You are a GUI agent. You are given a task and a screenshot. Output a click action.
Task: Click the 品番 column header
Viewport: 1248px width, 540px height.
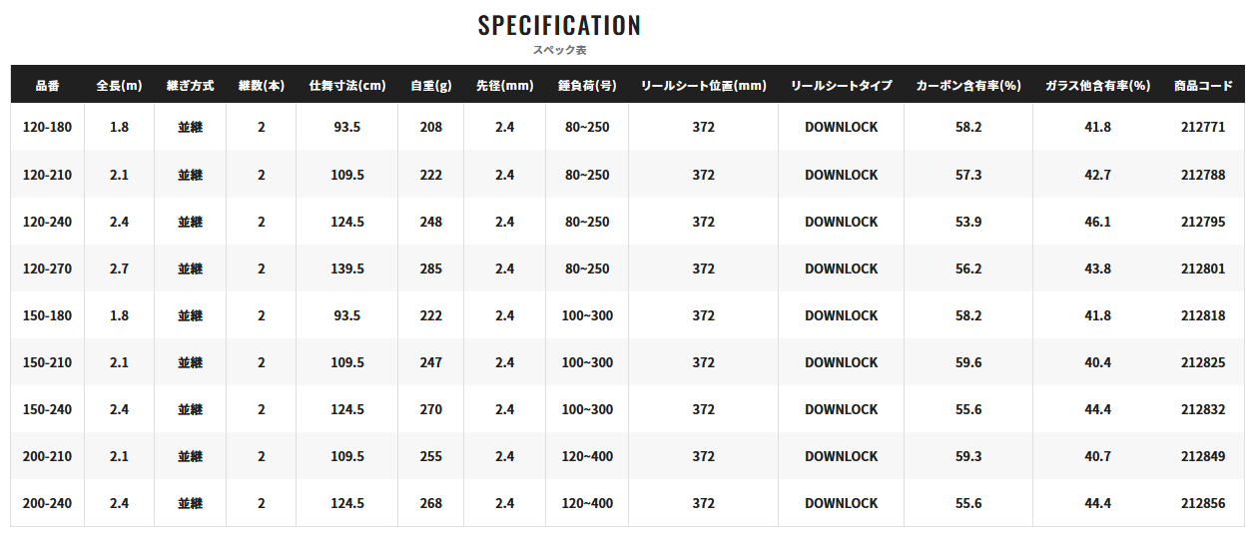[47, 86]
